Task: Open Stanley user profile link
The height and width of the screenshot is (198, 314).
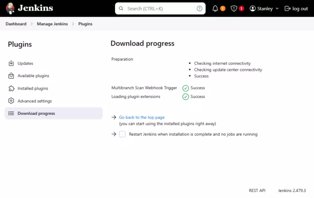Action: (265, 9)
